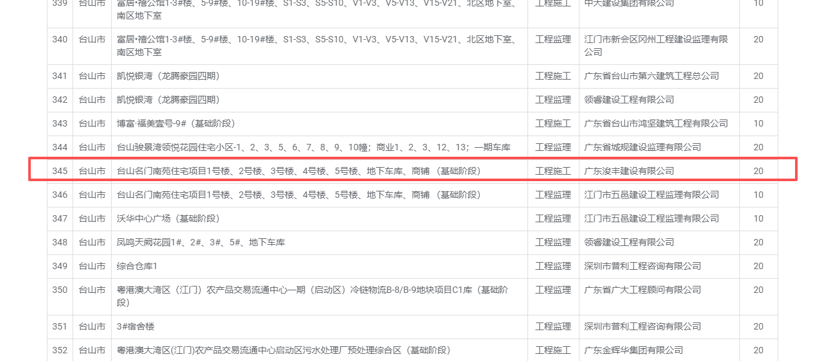Click the 凯悦银湾 project in row 341

click(168, 76)
